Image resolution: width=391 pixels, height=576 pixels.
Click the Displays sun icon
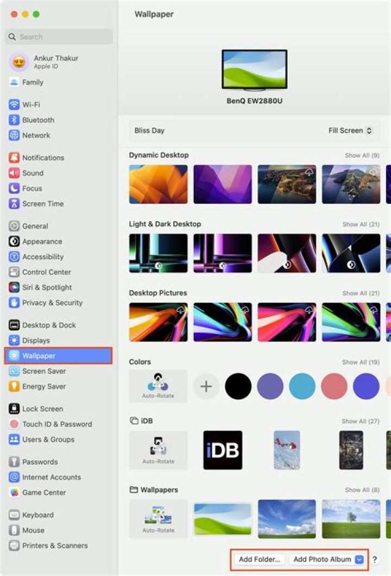pos(14,341)
